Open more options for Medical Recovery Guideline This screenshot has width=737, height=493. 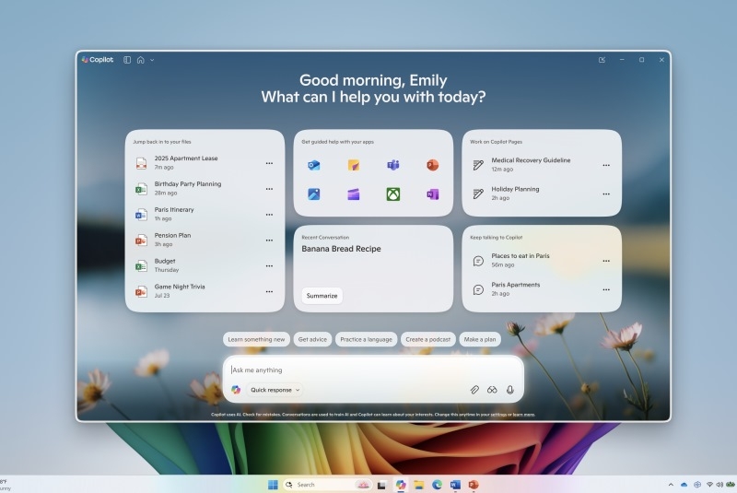coord(606,166)
